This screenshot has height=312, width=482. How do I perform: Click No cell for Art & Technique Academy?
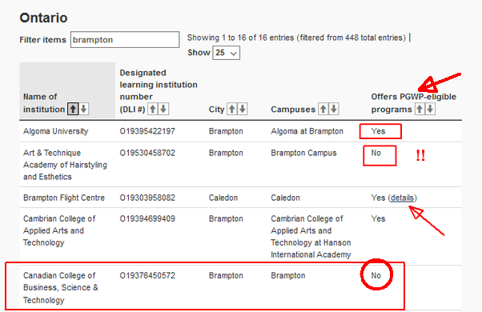coord(376,153)
